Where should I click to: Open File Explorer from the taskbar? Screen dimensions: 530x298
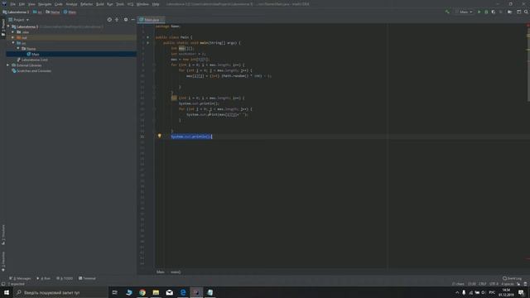pyautogui.click(x=156, y=292)
